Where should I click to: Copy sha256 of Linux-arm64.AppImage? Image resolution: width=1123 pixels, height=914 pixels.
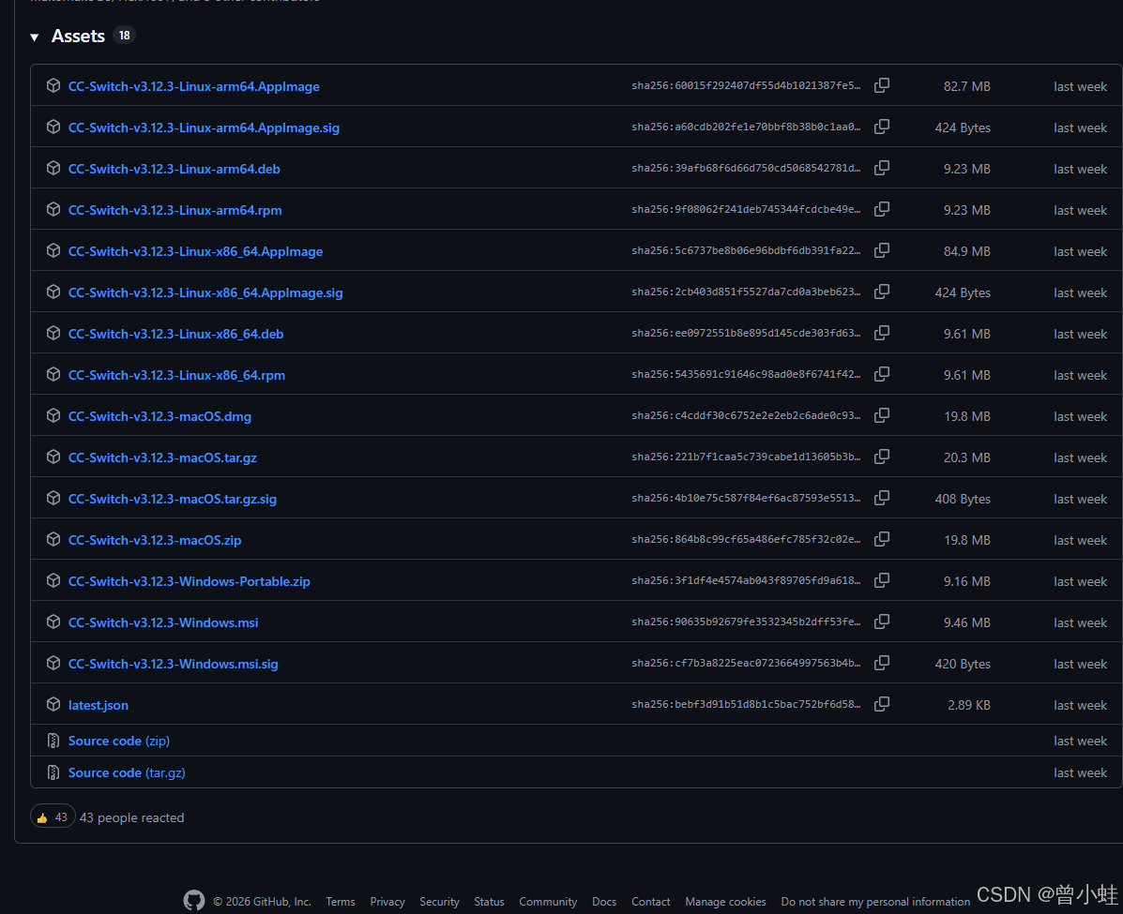[x=882, y=85]
